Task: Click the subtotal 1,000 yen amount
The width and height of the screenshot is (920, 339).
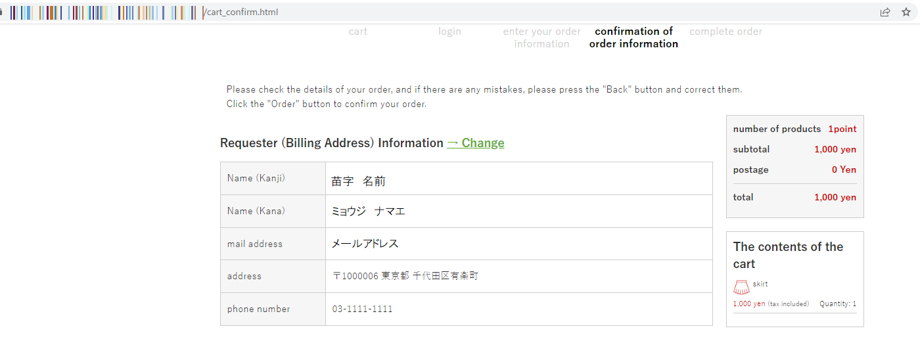Action: (x=835, y=149)
